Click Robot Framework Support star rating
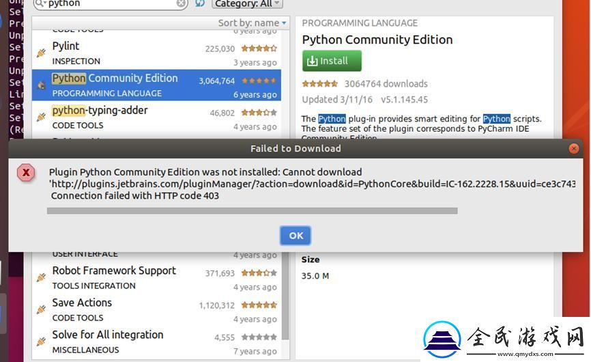The width and height of the screenshot is (591, 362). (259, 273)
